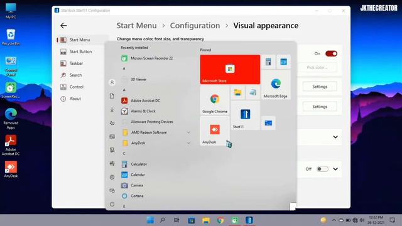
Task: Click the Pictures icon in start menu rail
Action: (x=112, y=137)
